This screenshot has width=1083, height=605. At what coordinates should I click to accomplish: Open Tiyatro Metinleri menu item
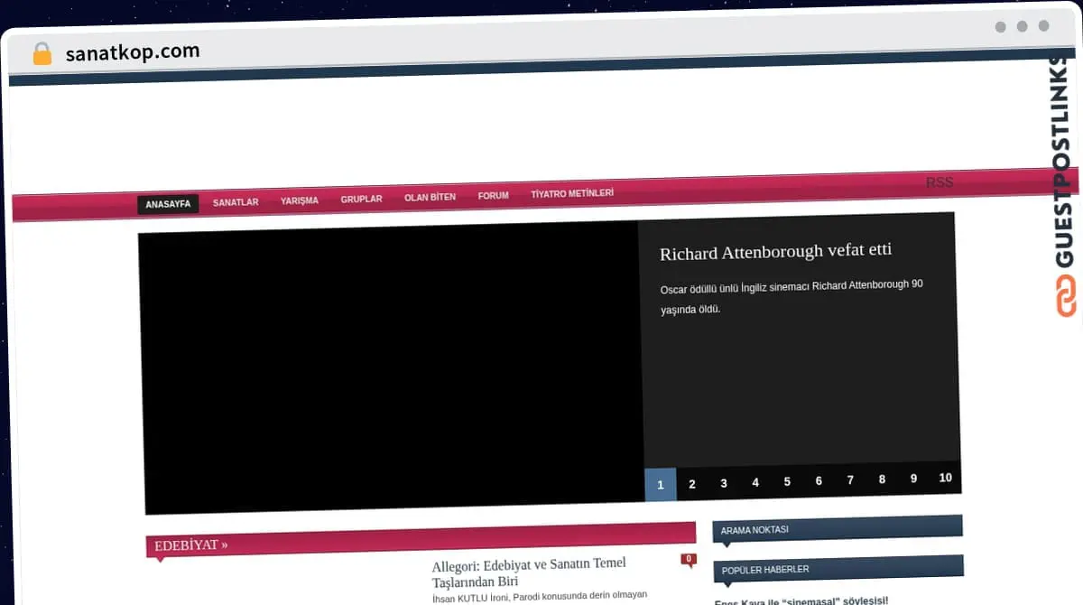click(x=572, y=193)
